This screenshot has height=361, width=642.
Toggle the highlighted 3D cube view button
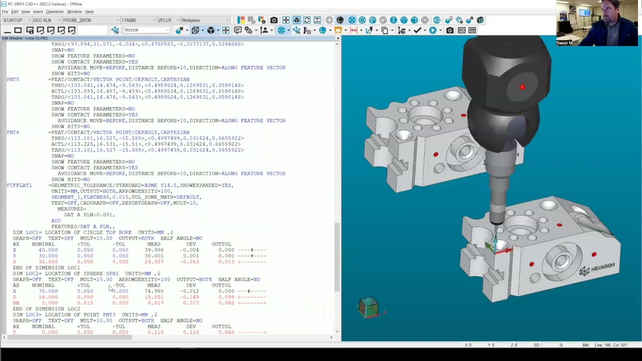296,20
